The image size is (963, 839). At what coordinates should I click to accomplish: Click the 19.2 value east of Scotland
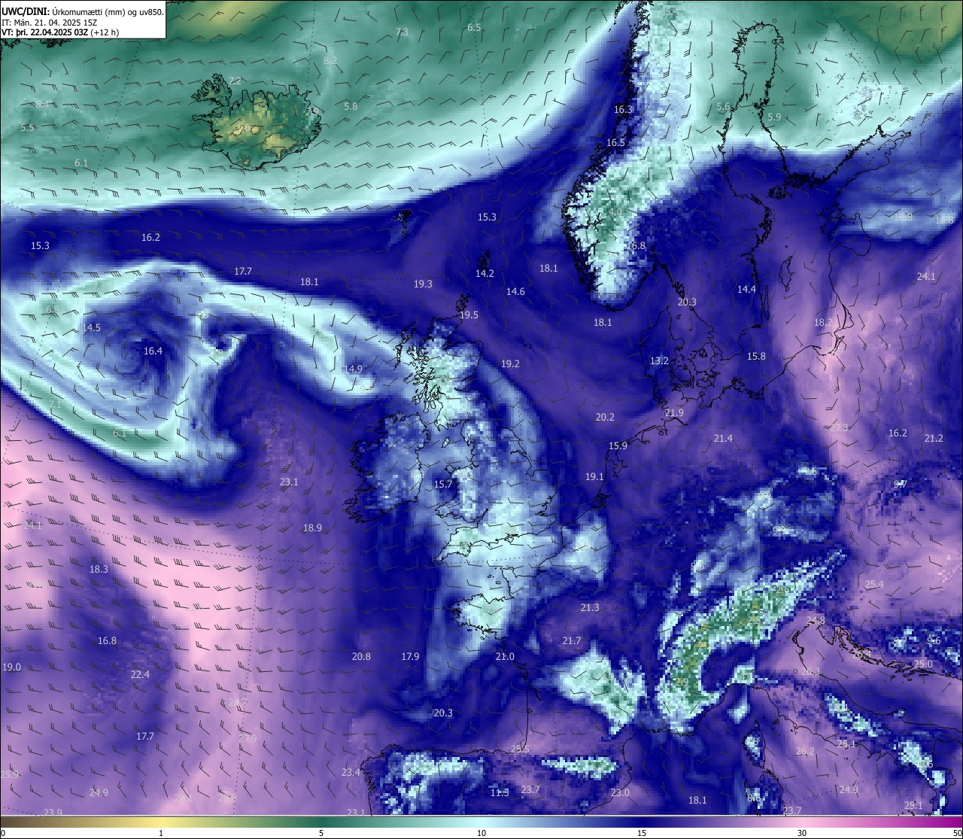[510, 363]
